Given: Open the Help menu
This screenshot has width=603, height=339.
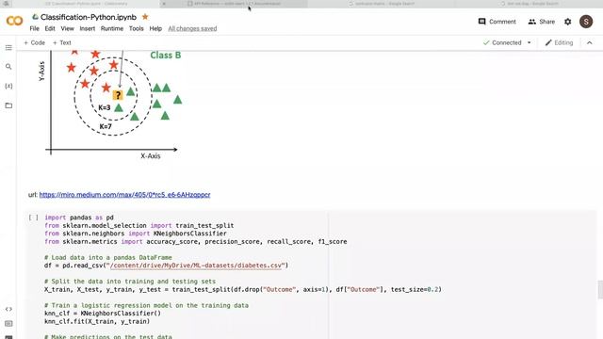Looking at the screenshot, I should [155, 28].
